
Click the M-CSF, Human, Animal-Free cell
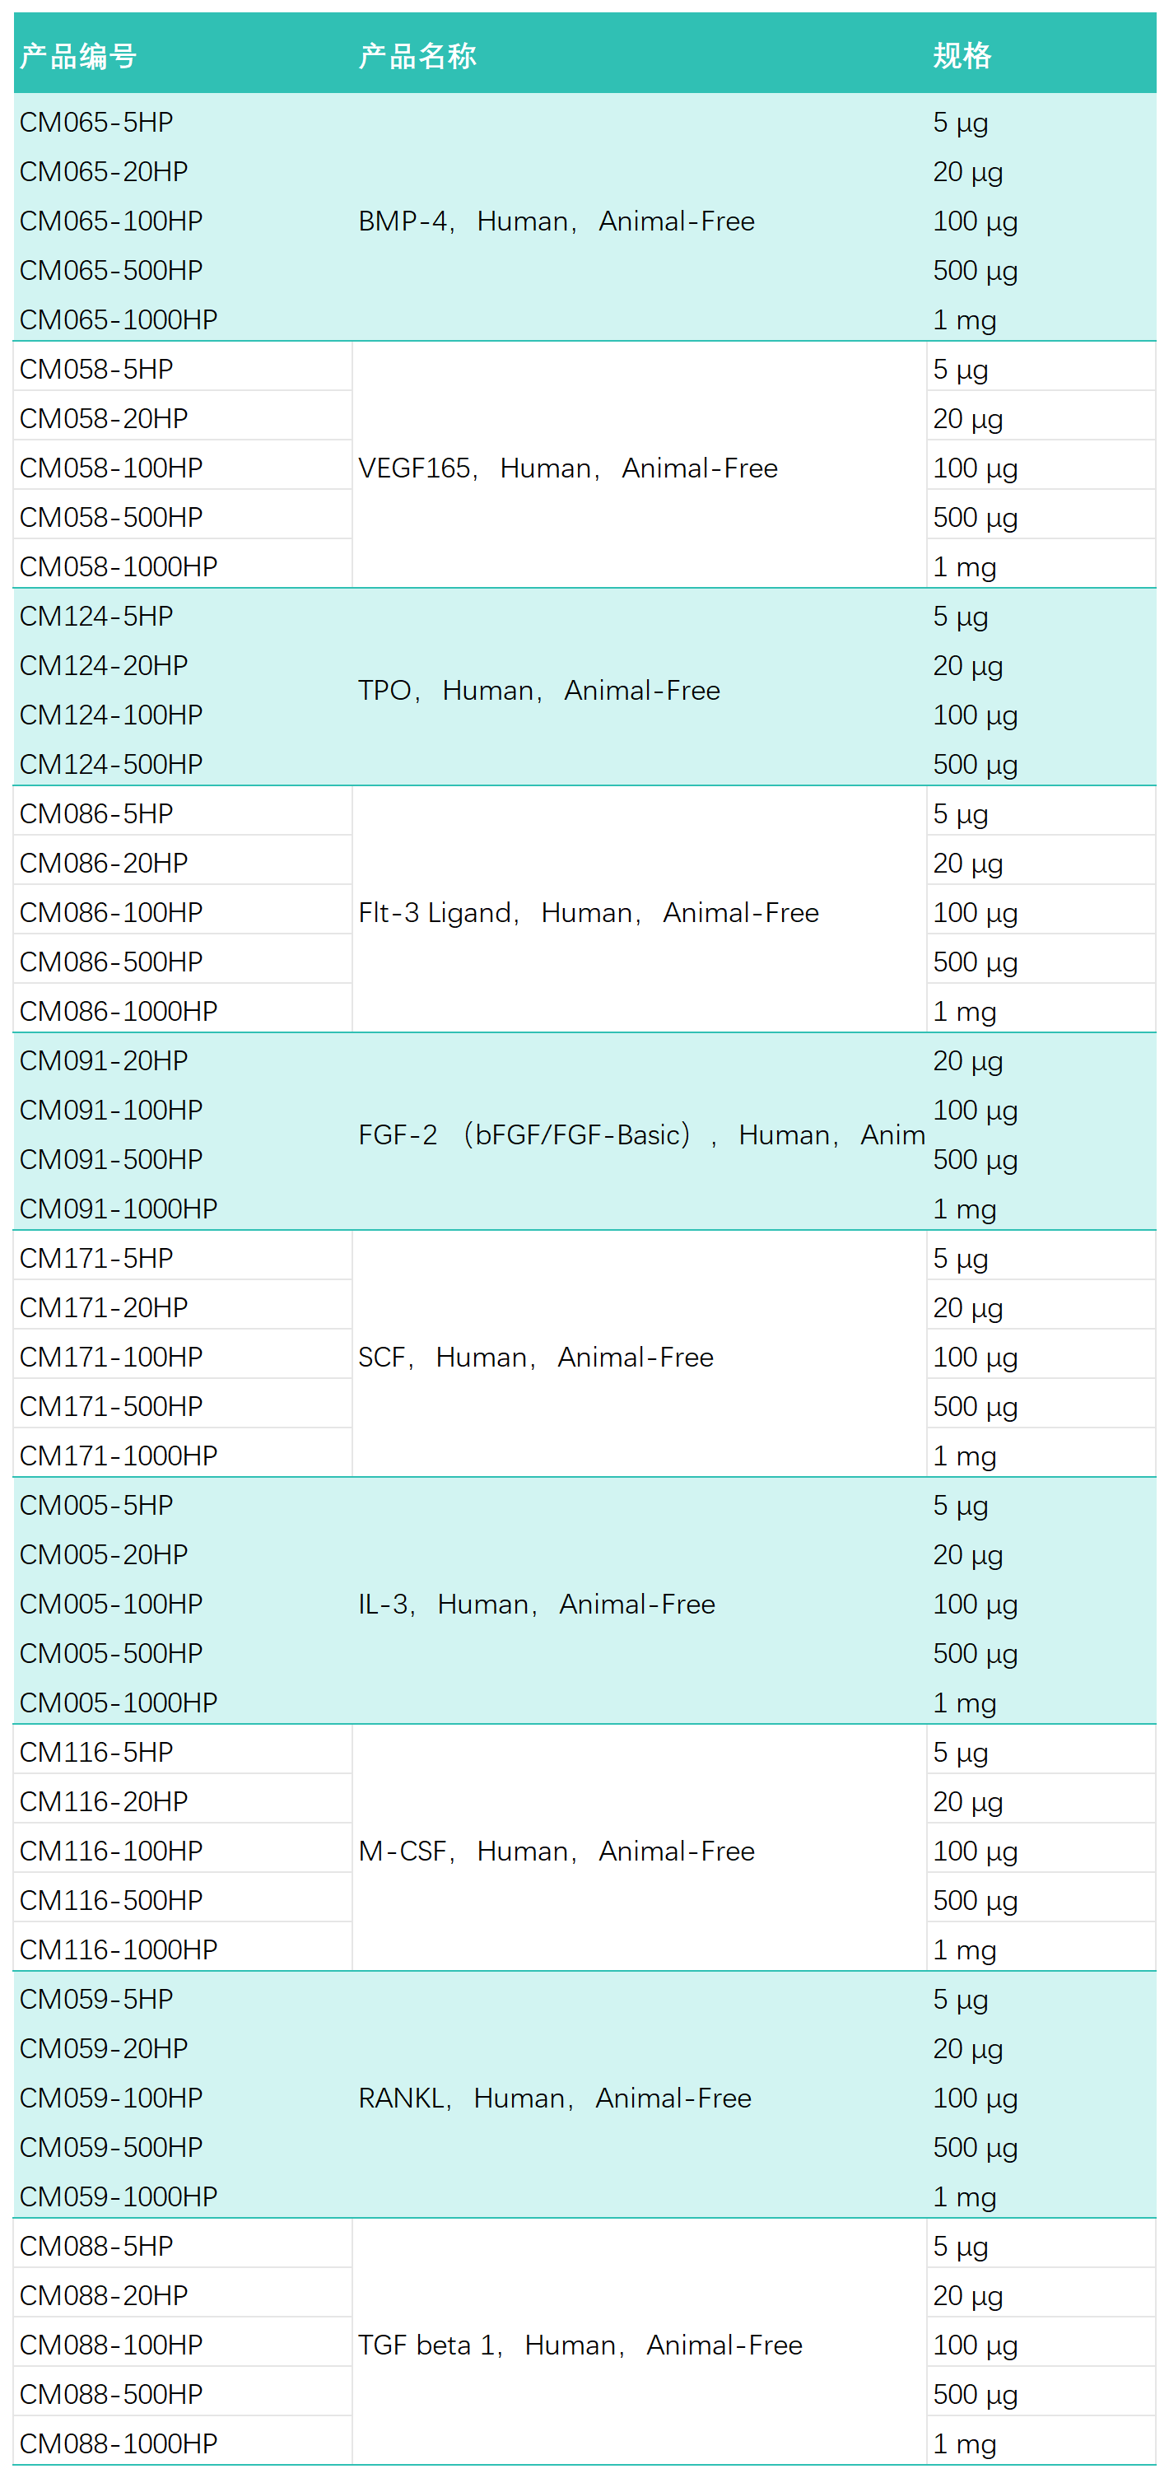tap(557, 1851)
